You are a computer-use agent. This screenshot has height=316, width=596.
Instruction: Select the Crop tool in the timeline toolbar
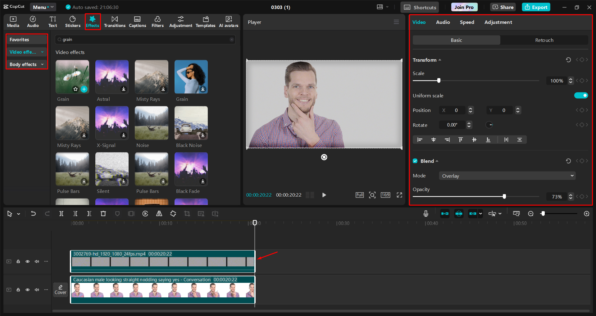click(187, 214)
